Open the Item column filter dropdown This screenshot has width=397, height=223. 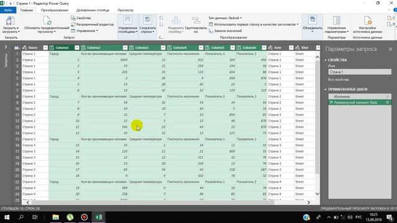tap(291, 48)
